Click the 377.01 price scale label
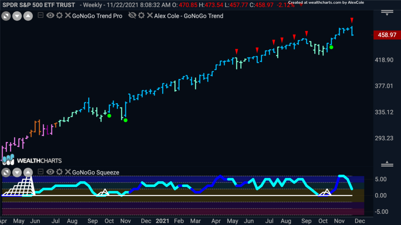 click(384, 86)
